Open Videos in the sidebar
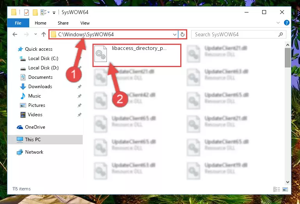The width and height of the screenshot is (300, 204). coord(35,115)
